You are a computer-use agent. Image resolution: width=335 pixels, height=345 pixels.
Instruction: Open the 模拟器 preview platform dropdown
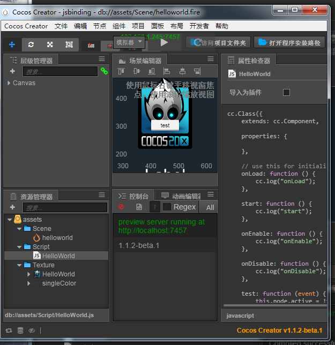click(129, 42)
